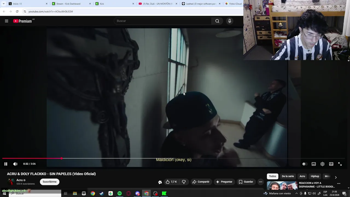Click the progress bar scrubber dot
Screen dimensions: 350x197
click(x=62, y=158)
